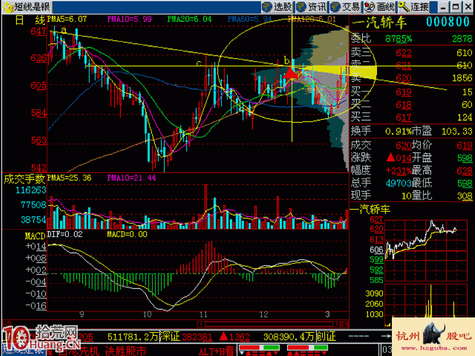475x356 pixels.
Task: Click the 成交手数 volume panel label
Action: click(x=24, y=179)
